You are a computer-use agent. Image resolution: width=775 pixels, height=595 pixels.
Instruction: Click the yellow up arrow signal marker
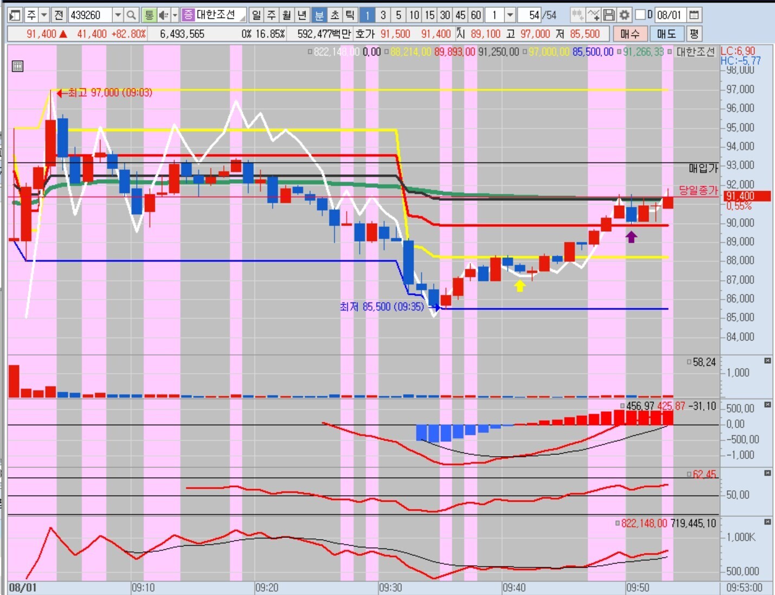[520, 285]
